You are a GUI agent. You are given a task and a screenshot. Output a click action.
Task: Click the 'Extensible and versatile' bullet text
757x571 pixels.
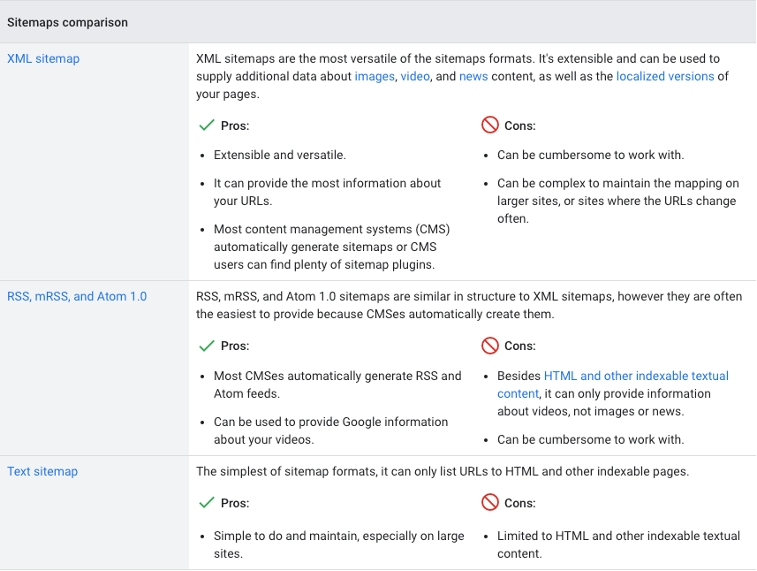click(x=280, y=155)
